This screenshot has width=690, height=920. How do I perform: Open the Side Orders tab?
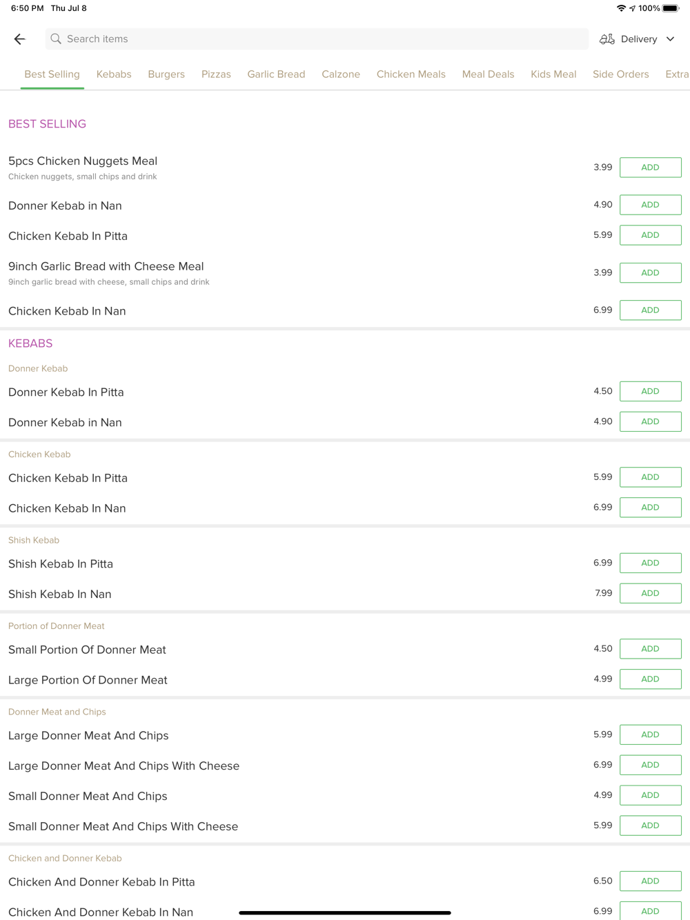tap(620, 74)
